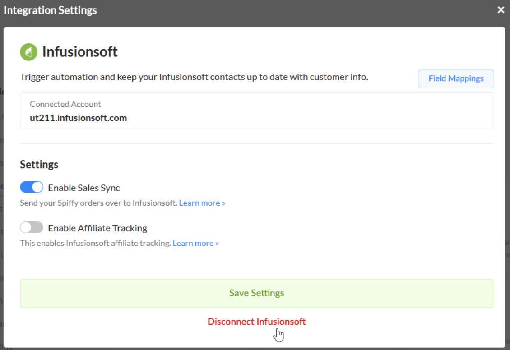
Task: Disable the Enable Sales Sync toggle
Action: tap(32, 187)
